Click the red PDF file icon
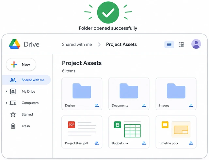Screen dimensions: 209x160 [x=71, y=125]
